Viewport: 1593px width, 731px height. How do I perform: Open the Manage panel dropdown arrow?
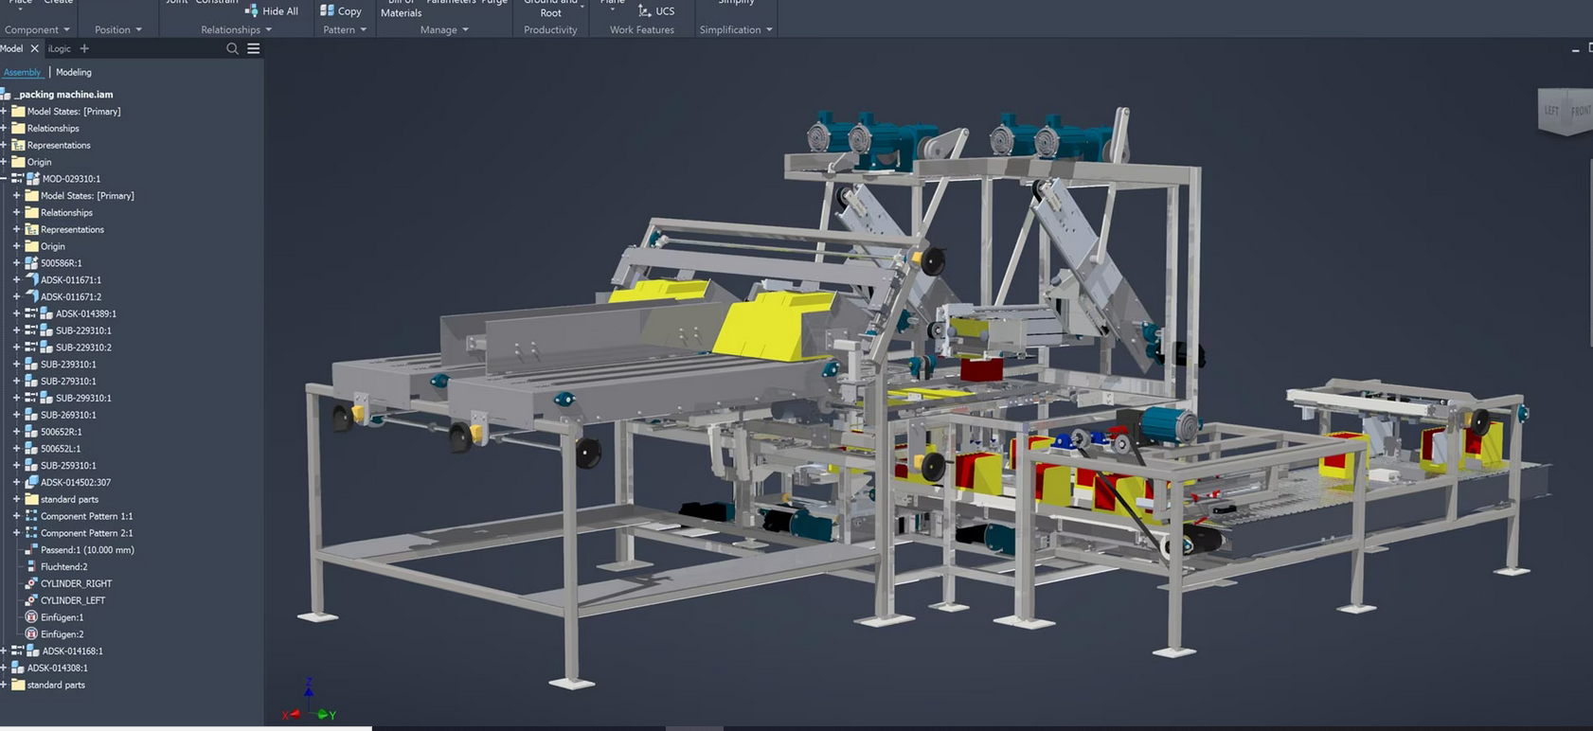click(x=465, y=29)
